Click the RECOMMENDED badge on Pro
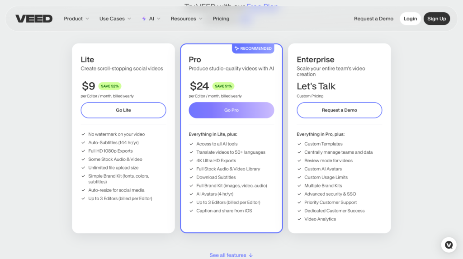 253,48
